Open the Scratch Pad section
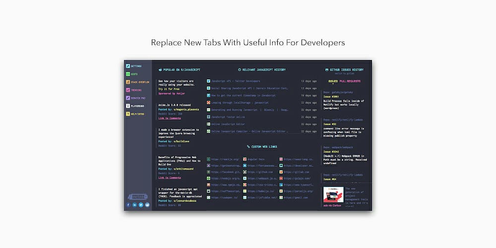Image resolution: width=496 pixels, height=248 pixels. pyautogui.click(x=136, y=98)
